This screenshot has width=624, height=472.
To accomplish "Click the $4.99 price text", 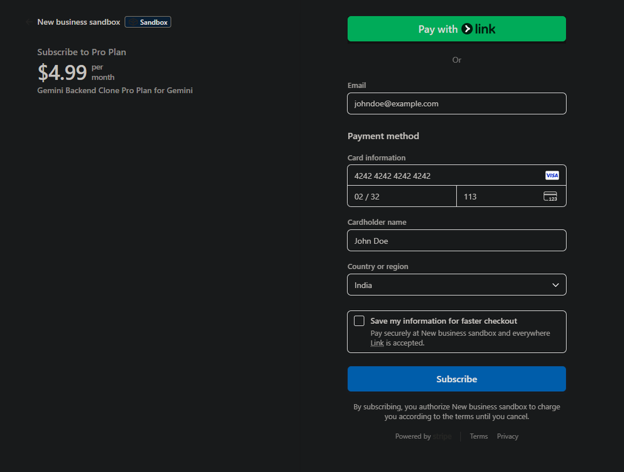I will [x=62, y=73].
